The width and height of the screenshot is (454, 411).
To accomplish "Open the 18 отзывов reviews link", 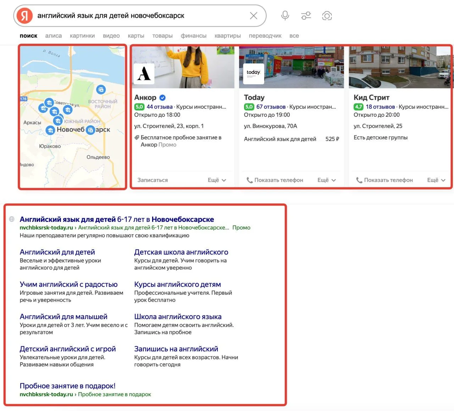I will click(x=380, y=106).
